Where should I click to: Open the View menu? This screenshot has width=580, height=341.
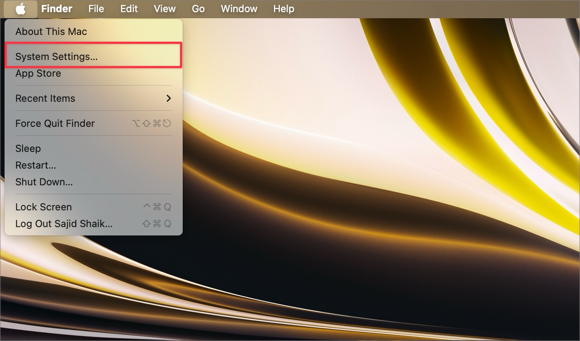(164, 9)
